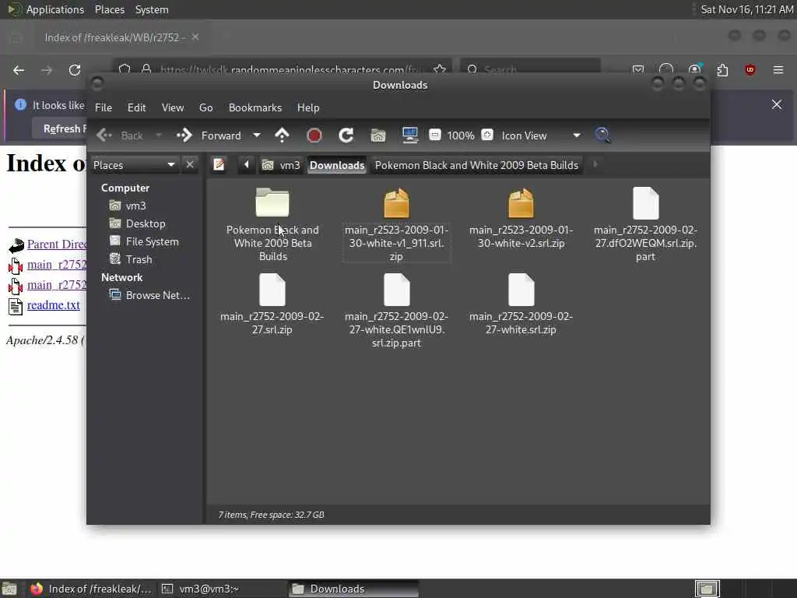Switch to Firefox window in taskbar
Viewport: 797px width, 598px height.
90,589
